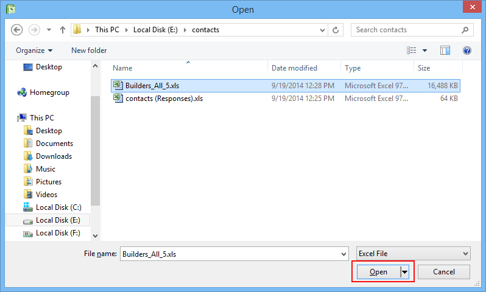Expand the Open button arrow options

tap(404, 272)
